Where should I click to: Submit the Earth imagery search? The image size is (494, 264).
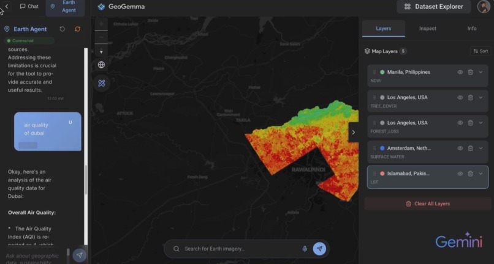tap(319, 249)
